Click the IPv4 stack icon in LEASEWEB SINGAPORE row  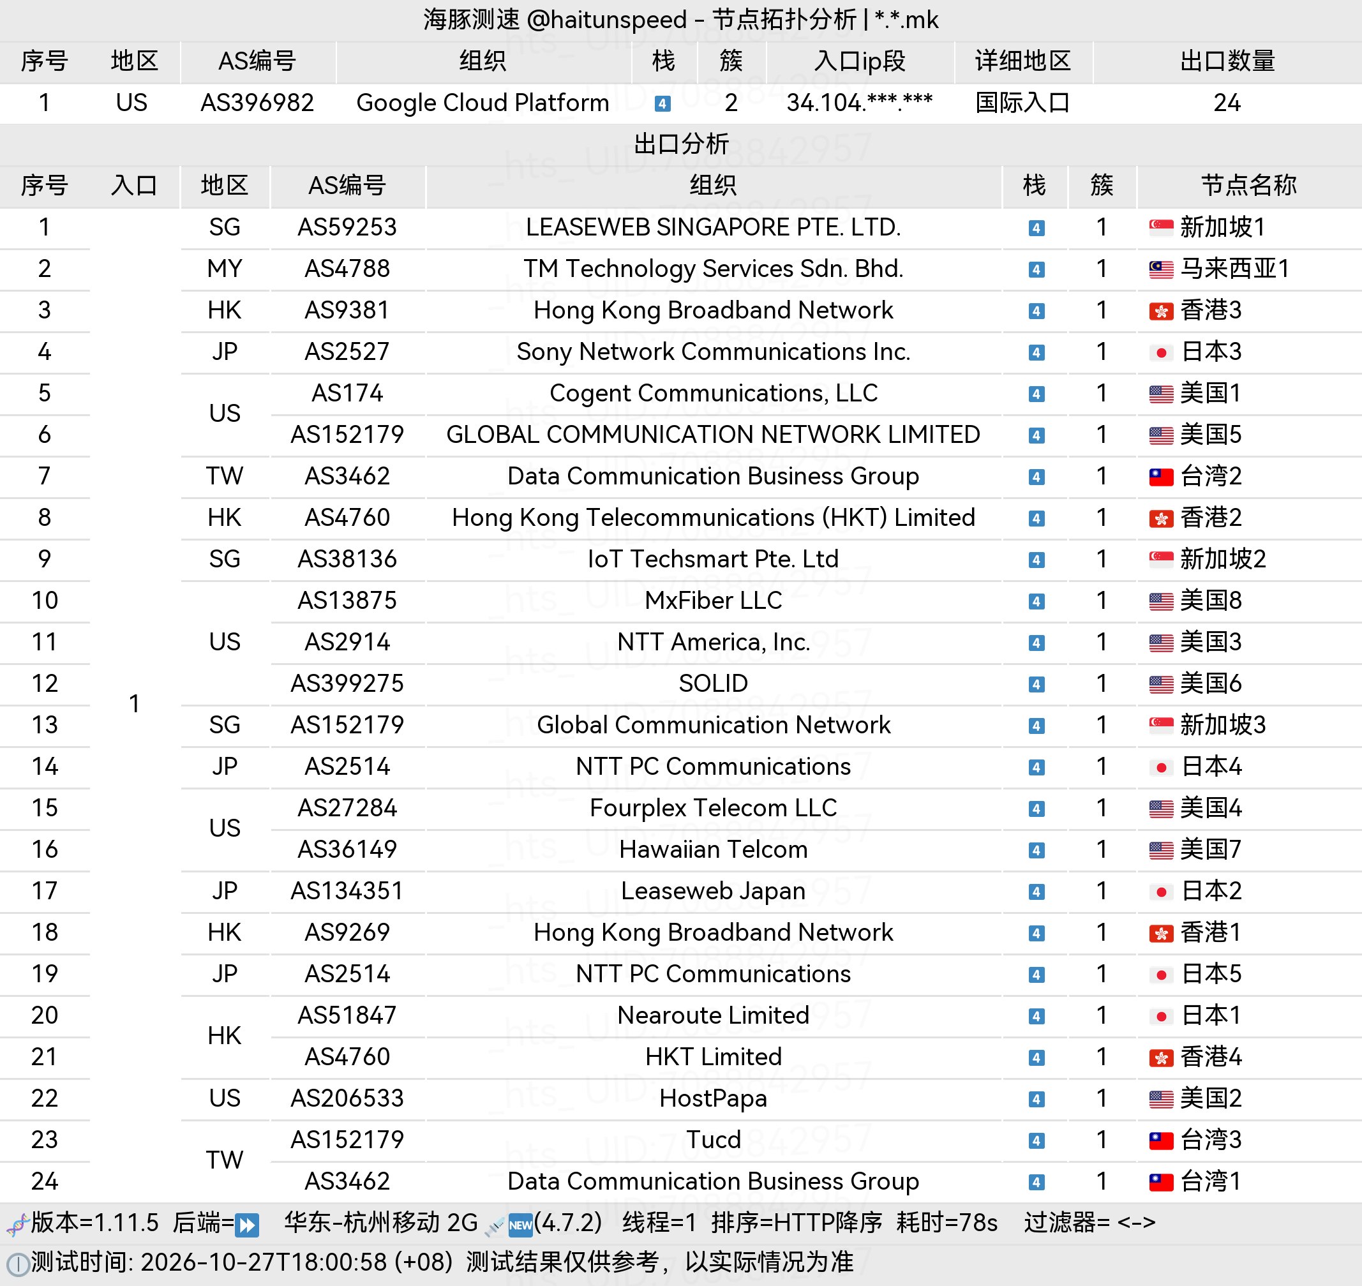1036,228
